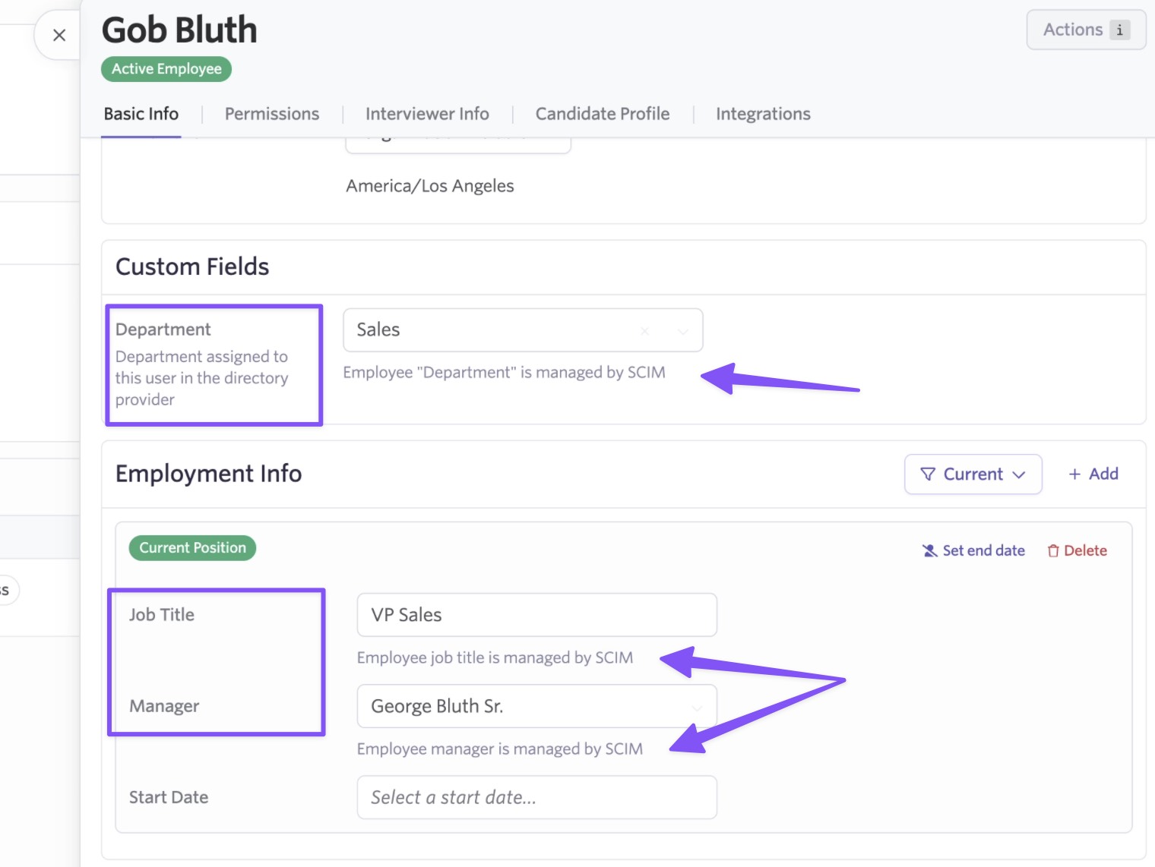
Task: Click the Job Title input field
Action: click(536, 615)
